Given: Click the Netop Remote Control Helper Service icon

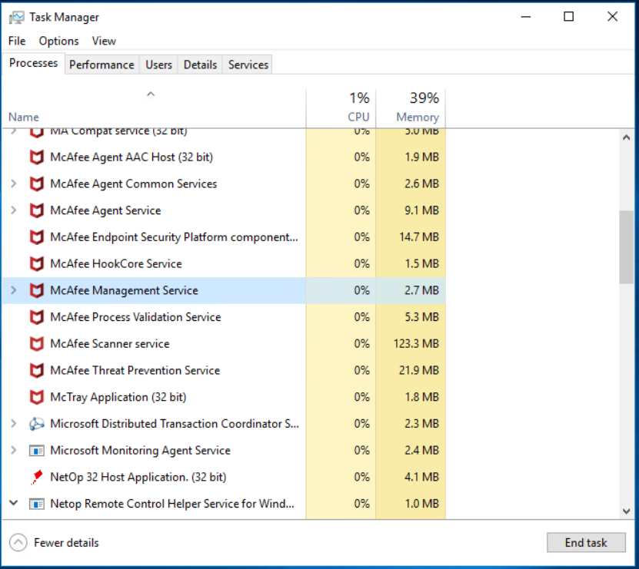Looking at the screenshot, I should point(37,504).
